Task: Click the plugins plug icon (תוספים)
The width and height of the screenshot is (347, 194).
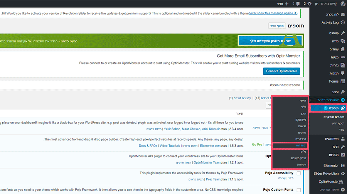Action: tap(343, 108)
